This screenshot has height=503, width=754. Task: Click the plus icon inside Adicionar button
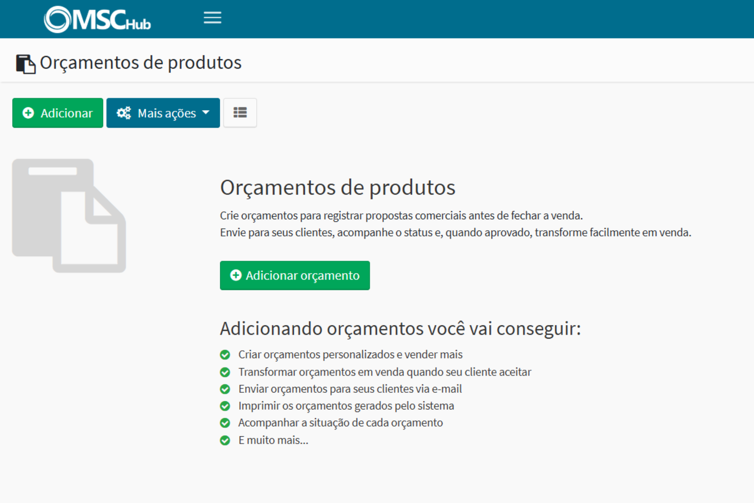28,113
